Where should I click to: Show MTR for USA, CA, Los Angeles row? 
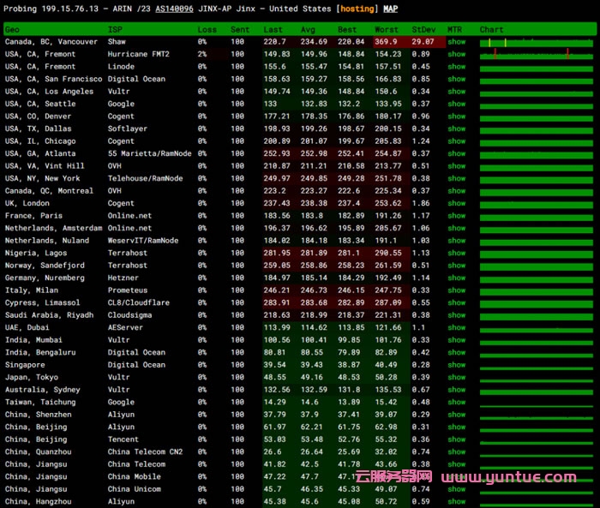[457, 92]
